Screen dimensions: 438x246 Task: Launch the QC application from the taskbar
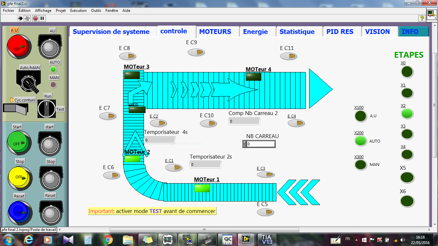coord(227,239)
